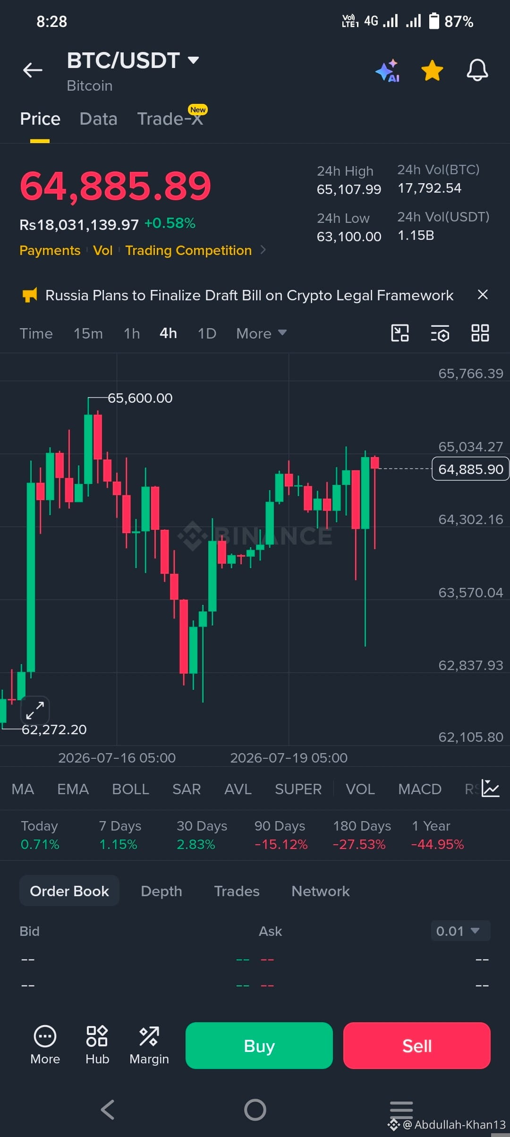Select the 180 Days performance -27.53%
This screenshot has height=1137, width=510.
(x=359, y=844)
